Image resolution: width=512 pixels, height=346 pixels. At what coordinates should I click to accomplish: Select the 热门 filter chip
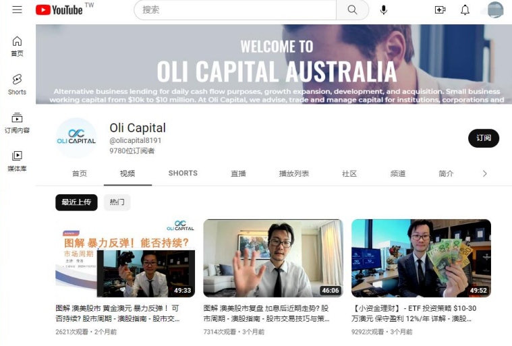[x=117, y=202]
